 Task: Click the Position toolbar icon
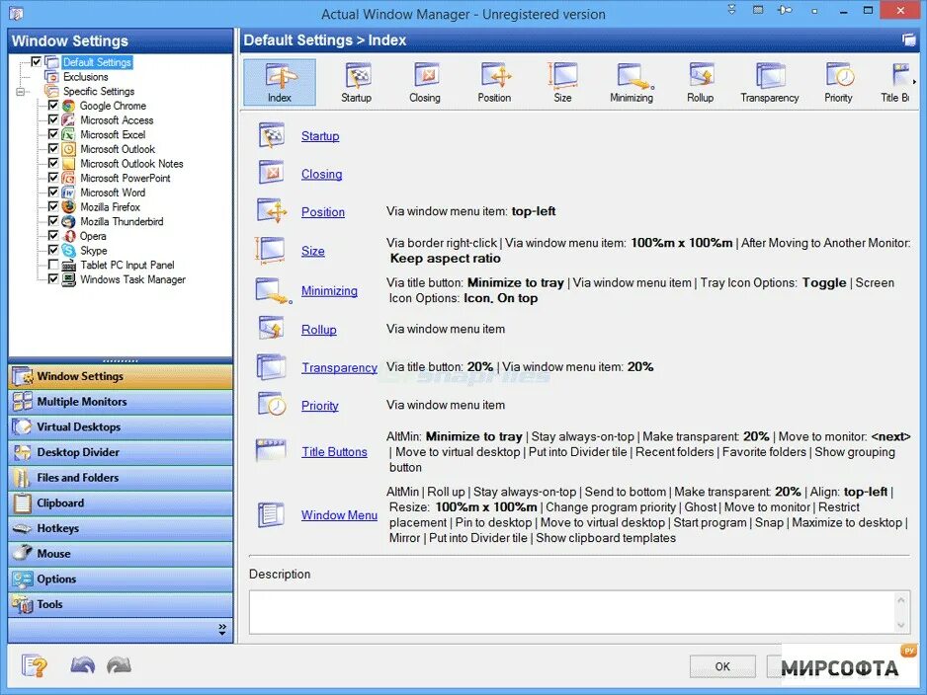(494, 79)
